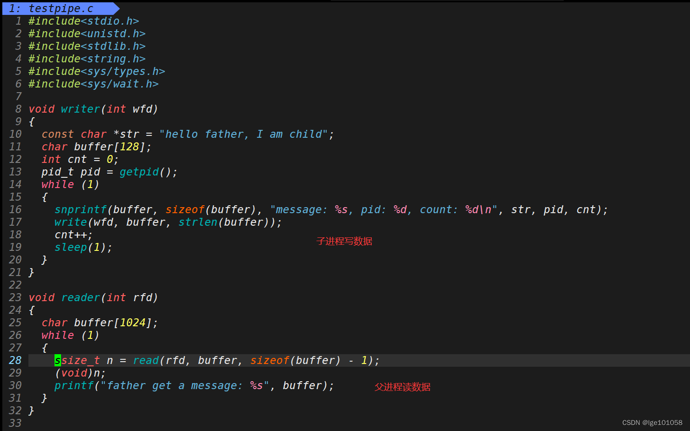Click the read(rfd, buffer...) call
Screen dimensions: 690x431
point(256,361)
